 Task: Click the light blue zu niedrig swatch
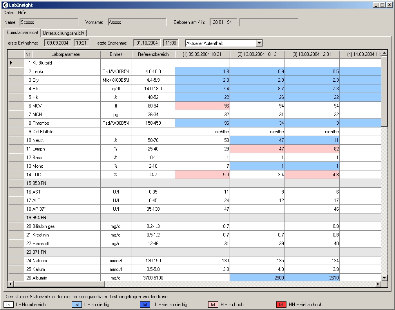coord(77,305)
